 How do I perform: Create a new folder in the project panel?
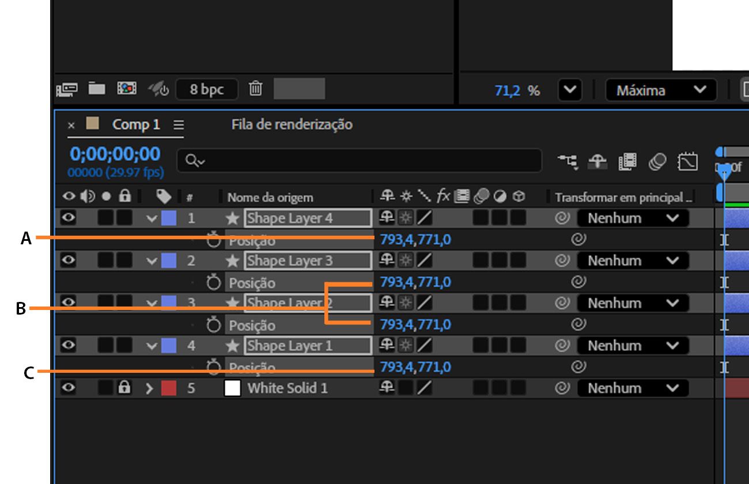[x=97, y=88]
